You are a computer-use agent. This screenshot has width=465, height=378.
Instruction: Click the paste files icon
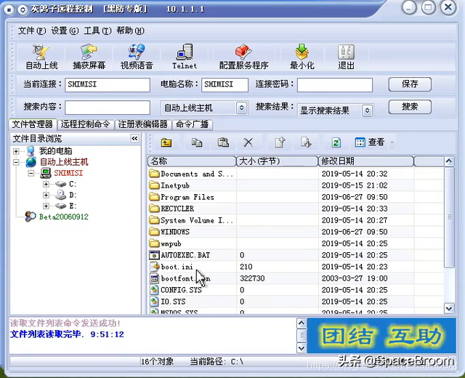pyautogui.click(x=223, y=142)
